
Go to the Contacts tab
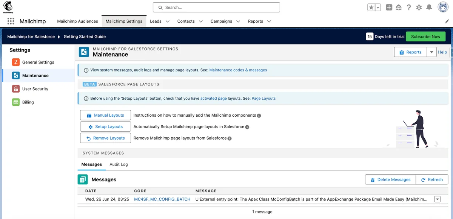click(x=186, y=21)
